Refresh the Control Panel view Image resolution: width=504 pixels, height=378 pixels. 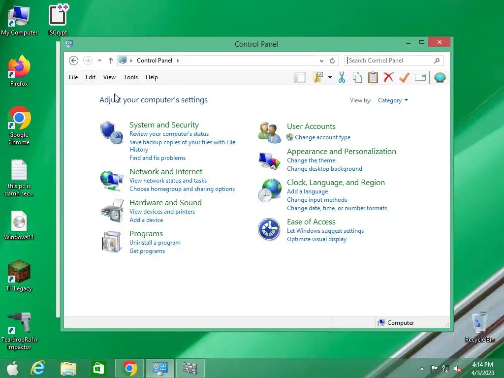click(332, 61)
